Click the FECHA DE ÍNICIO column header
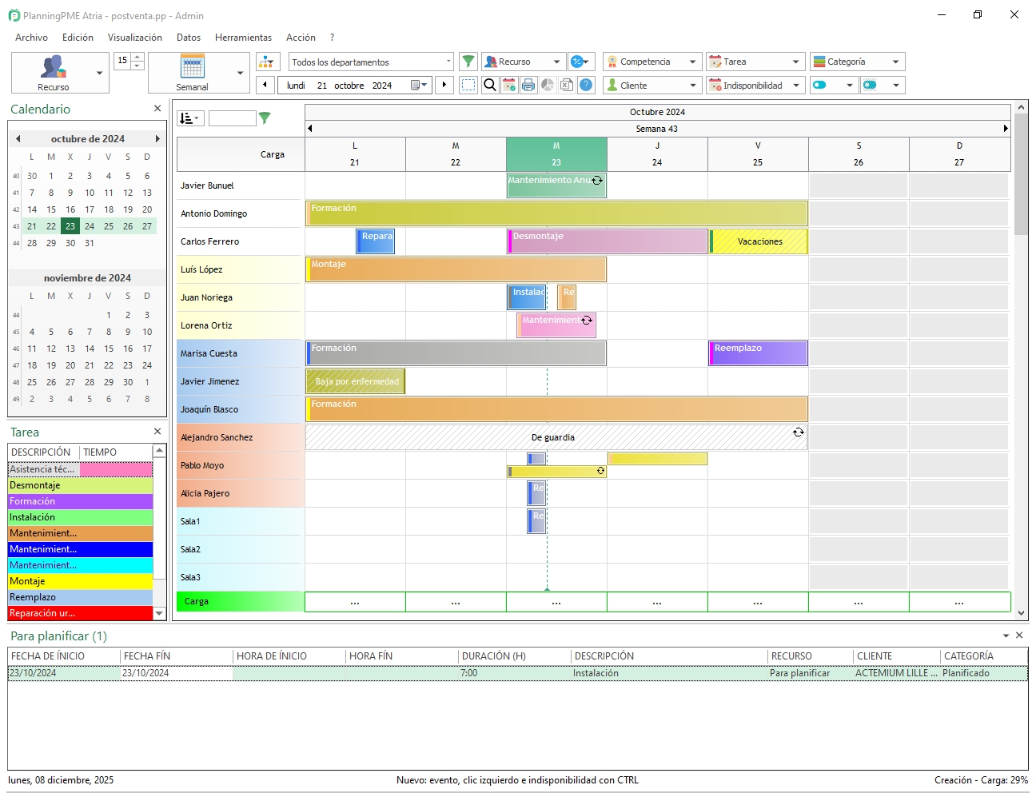The image size is (1036, 793). (64, 656)
